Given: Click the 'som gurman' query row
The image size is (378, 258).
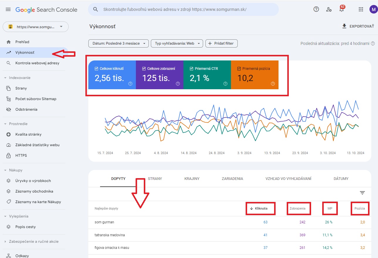Looking at the screenshot, I should 230,222.
